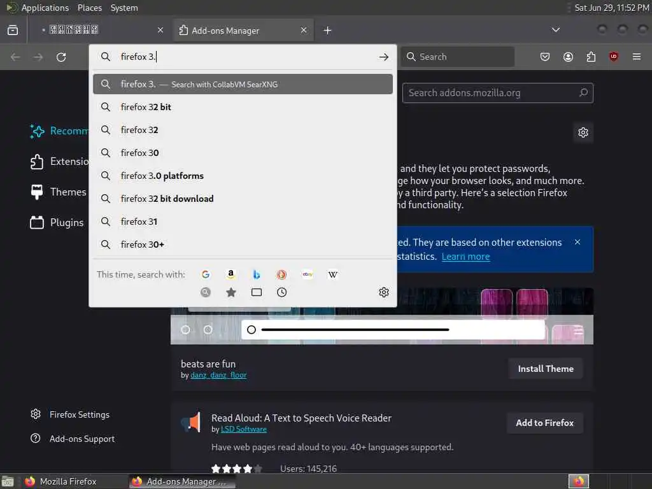Choose the 'firefox 31' suggestion
Viewport: 652px width, 489px height.
click(243, 221)
